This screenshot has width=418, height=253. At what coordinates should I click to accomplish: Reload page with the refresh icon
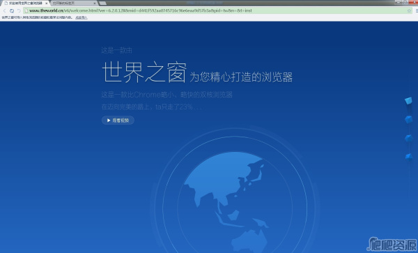12,10
